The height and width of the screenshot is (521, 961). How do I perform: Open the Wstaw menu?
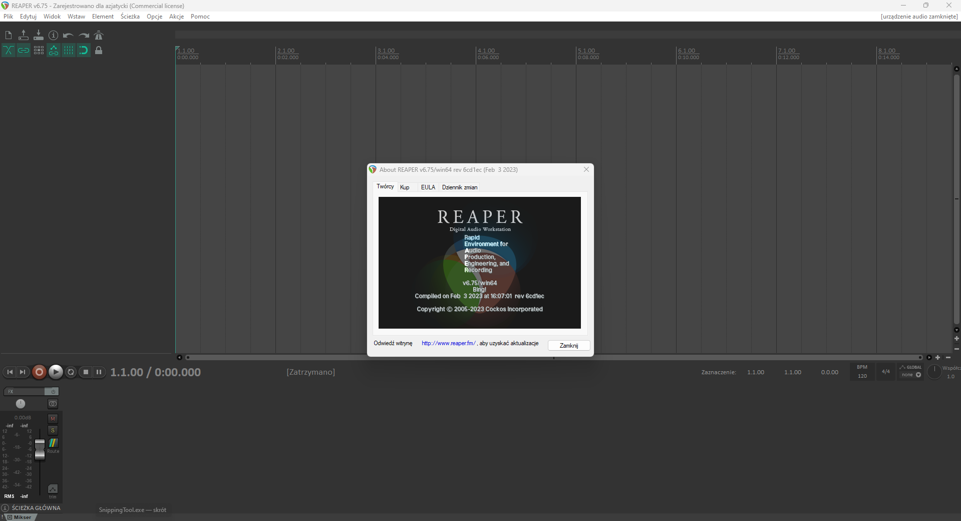[x=76, y=17]
